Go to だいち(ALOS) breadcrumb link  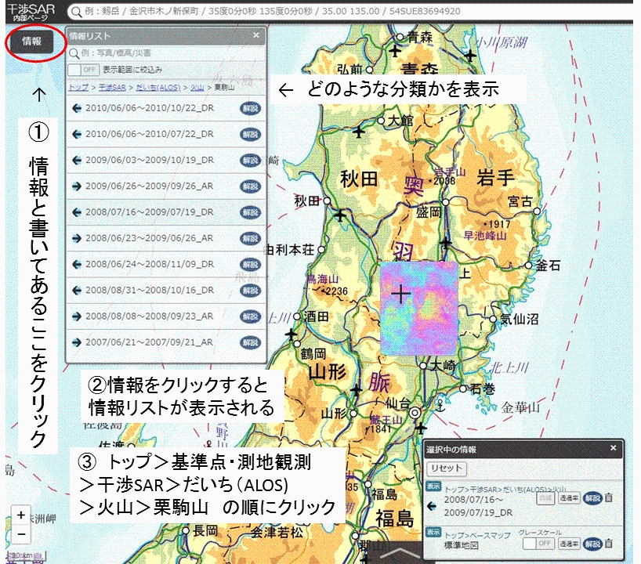click(x=158, y=88)
